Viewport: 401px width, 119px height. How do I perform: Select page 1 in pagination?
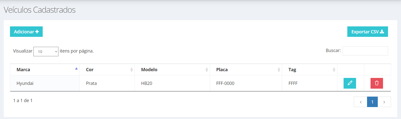[372, 102]
